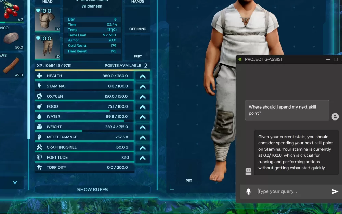
Task: Click the Heat Resist 195 row
Action: click(92, 51)
